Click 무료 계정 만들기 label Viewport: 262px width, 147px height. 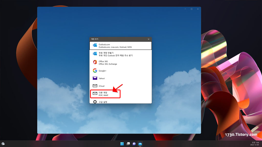pyautogui.click(x=106, y=53)
